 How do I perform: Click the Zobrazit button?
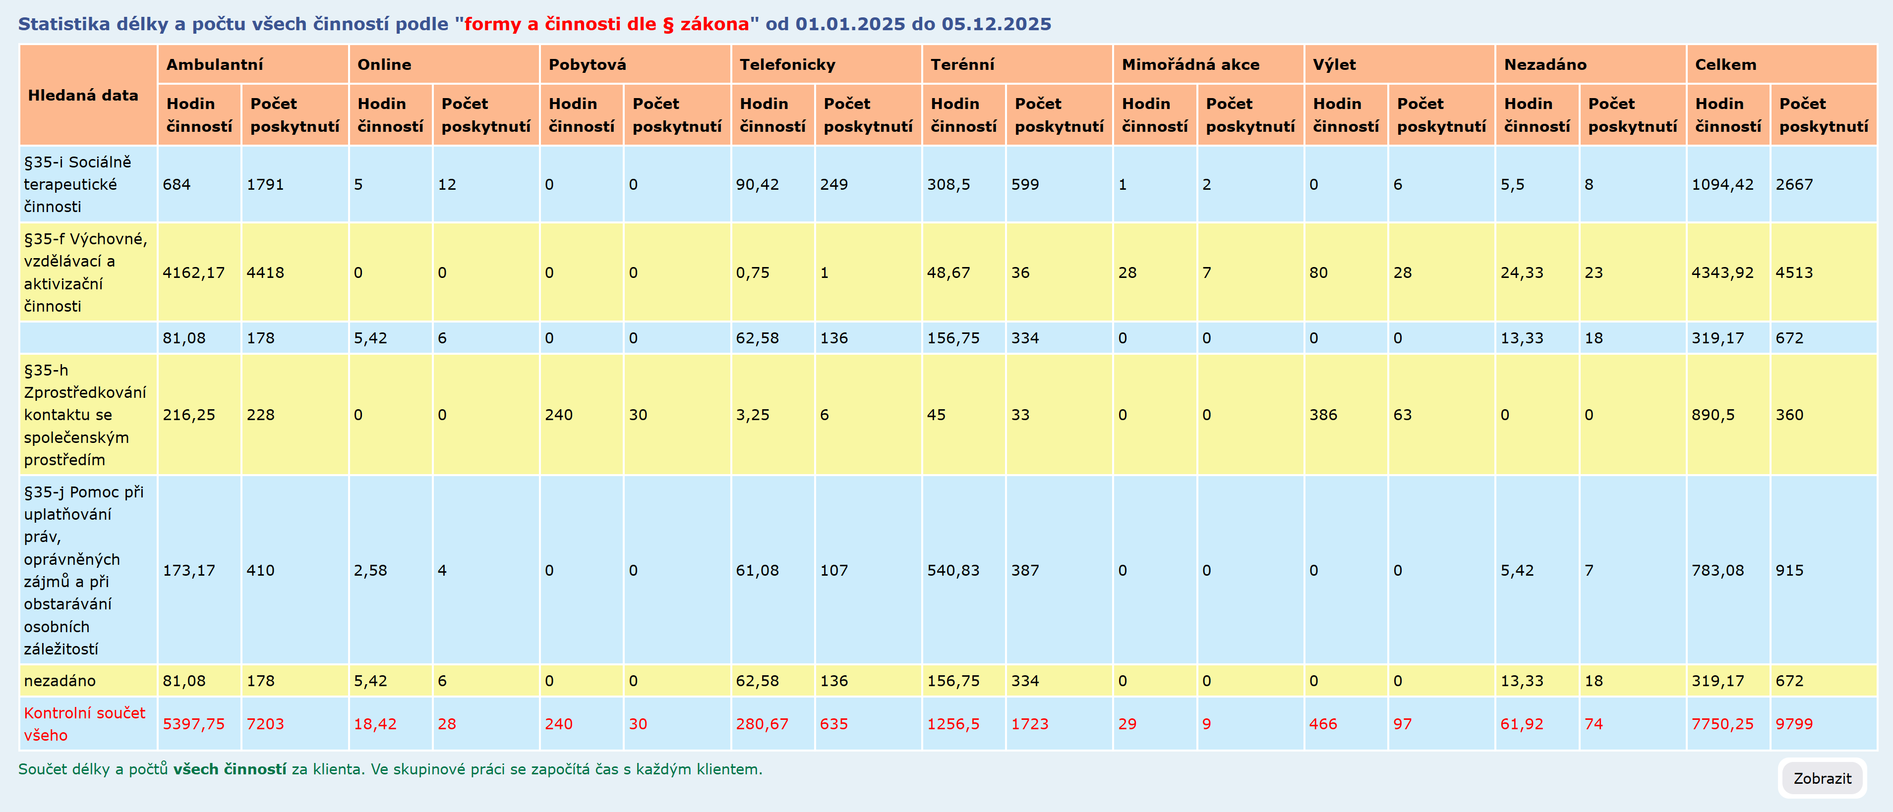coord(1822,778)
